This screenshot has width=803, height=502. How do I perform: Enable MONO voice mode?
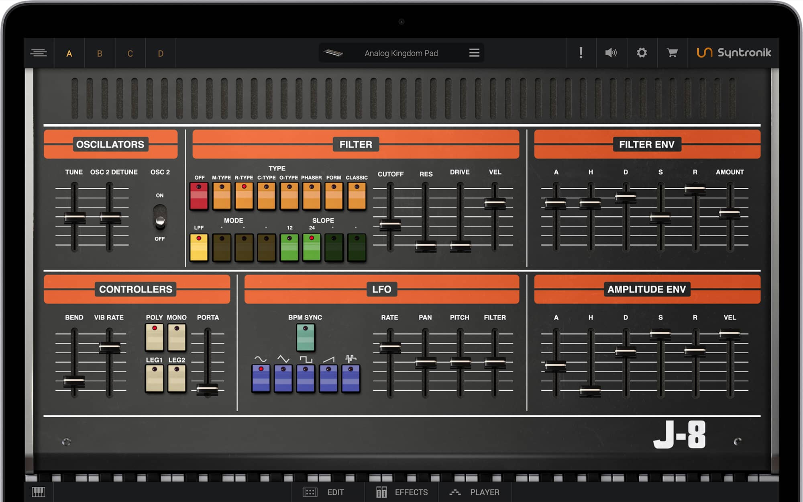coord(177,338)
